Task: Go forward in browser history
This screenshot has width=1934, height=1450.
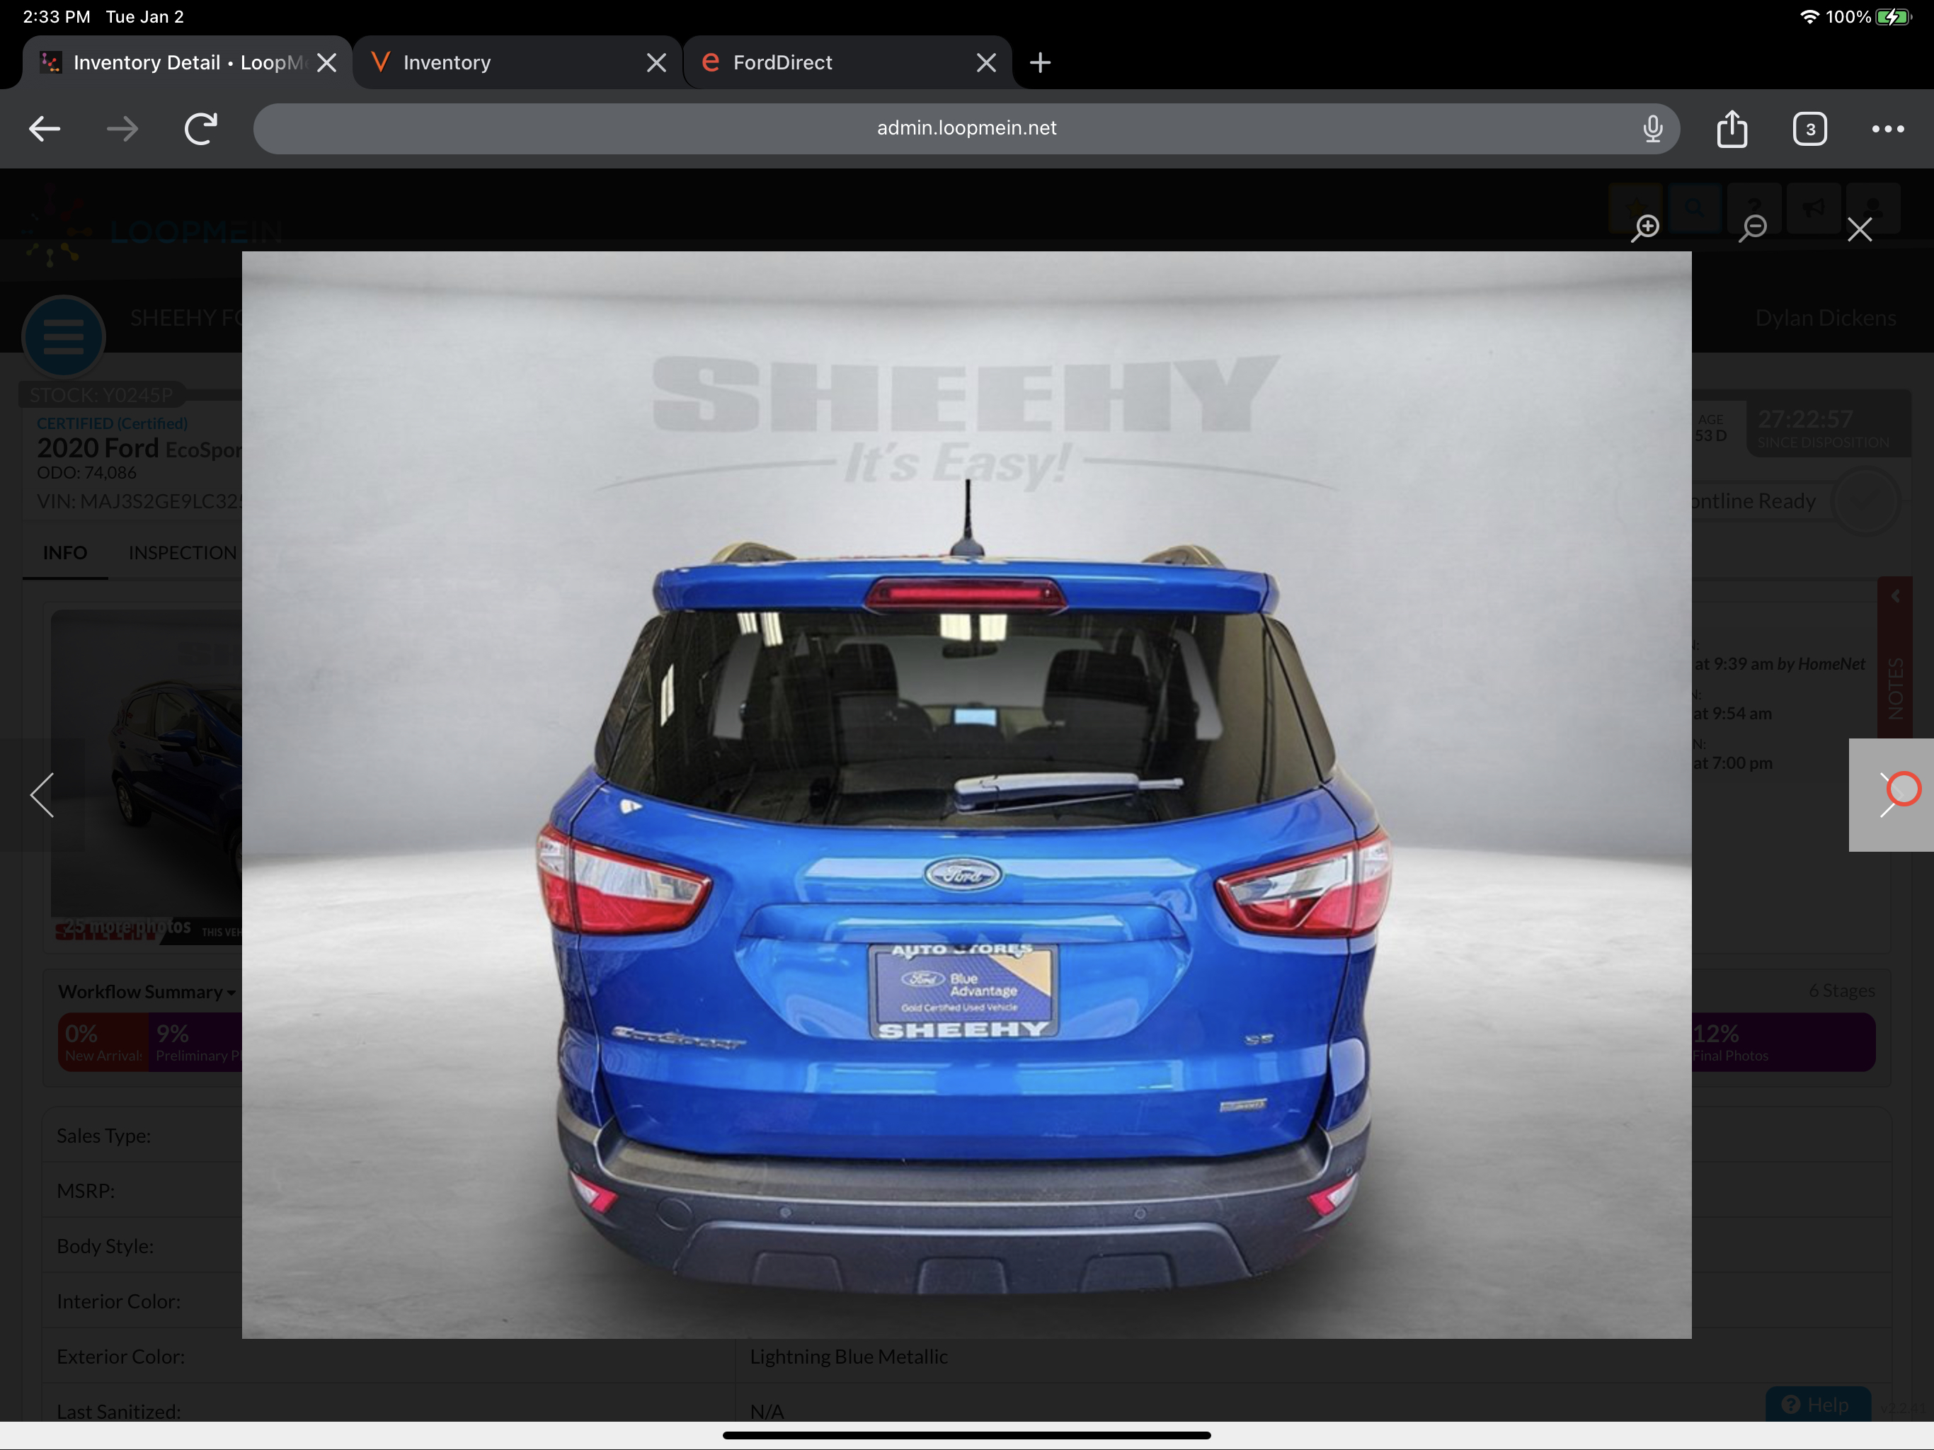Action: [122, 130]
